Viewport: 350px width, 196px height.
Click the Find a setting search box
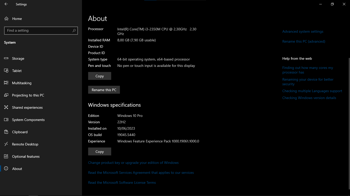38,31
